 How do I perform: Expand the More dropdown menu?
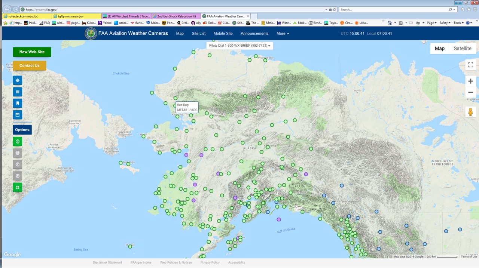[283, 33]
